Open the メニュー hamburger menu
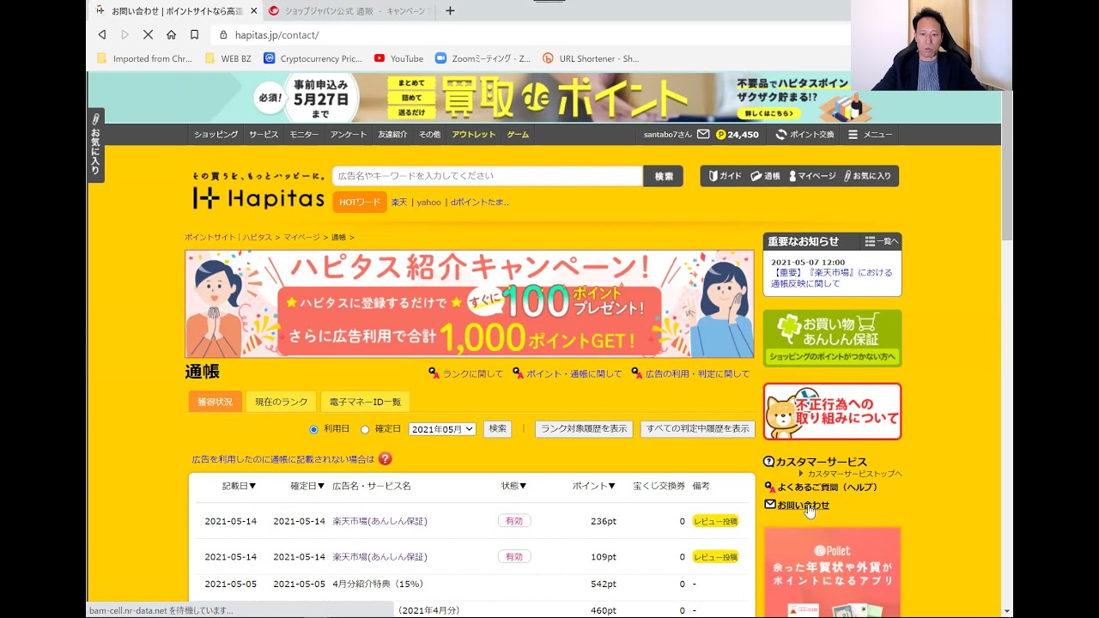The width and height of the screenshot is (1099, 618). 870,135
